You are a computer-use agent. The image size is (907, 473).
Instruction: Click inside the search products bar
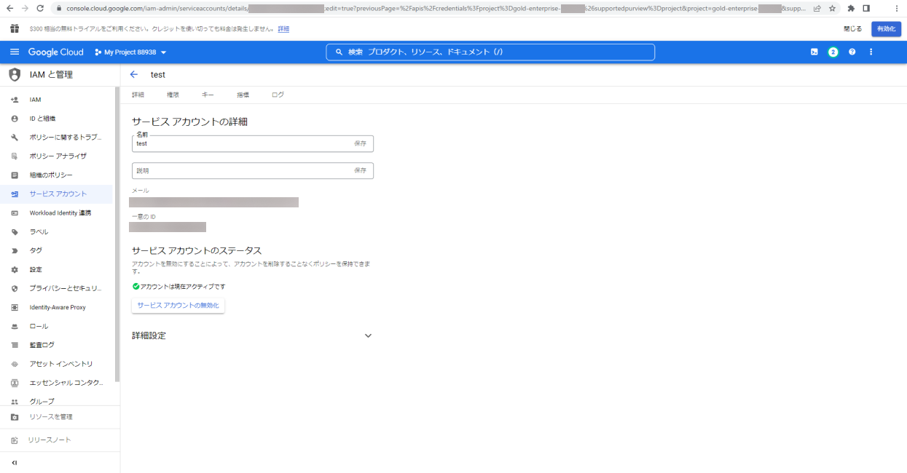coord(490,52)
